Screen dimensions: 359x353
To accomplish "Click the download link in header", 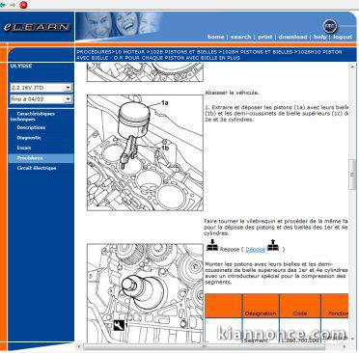I will [292, 37].
